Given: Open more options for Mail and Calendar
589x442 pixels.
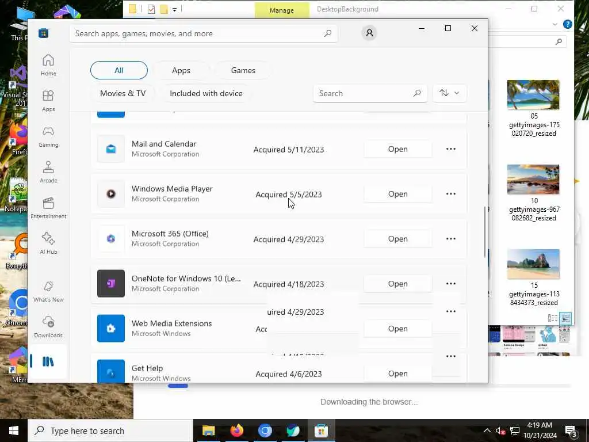Looking at the screenshot, I should click(451, 149).
